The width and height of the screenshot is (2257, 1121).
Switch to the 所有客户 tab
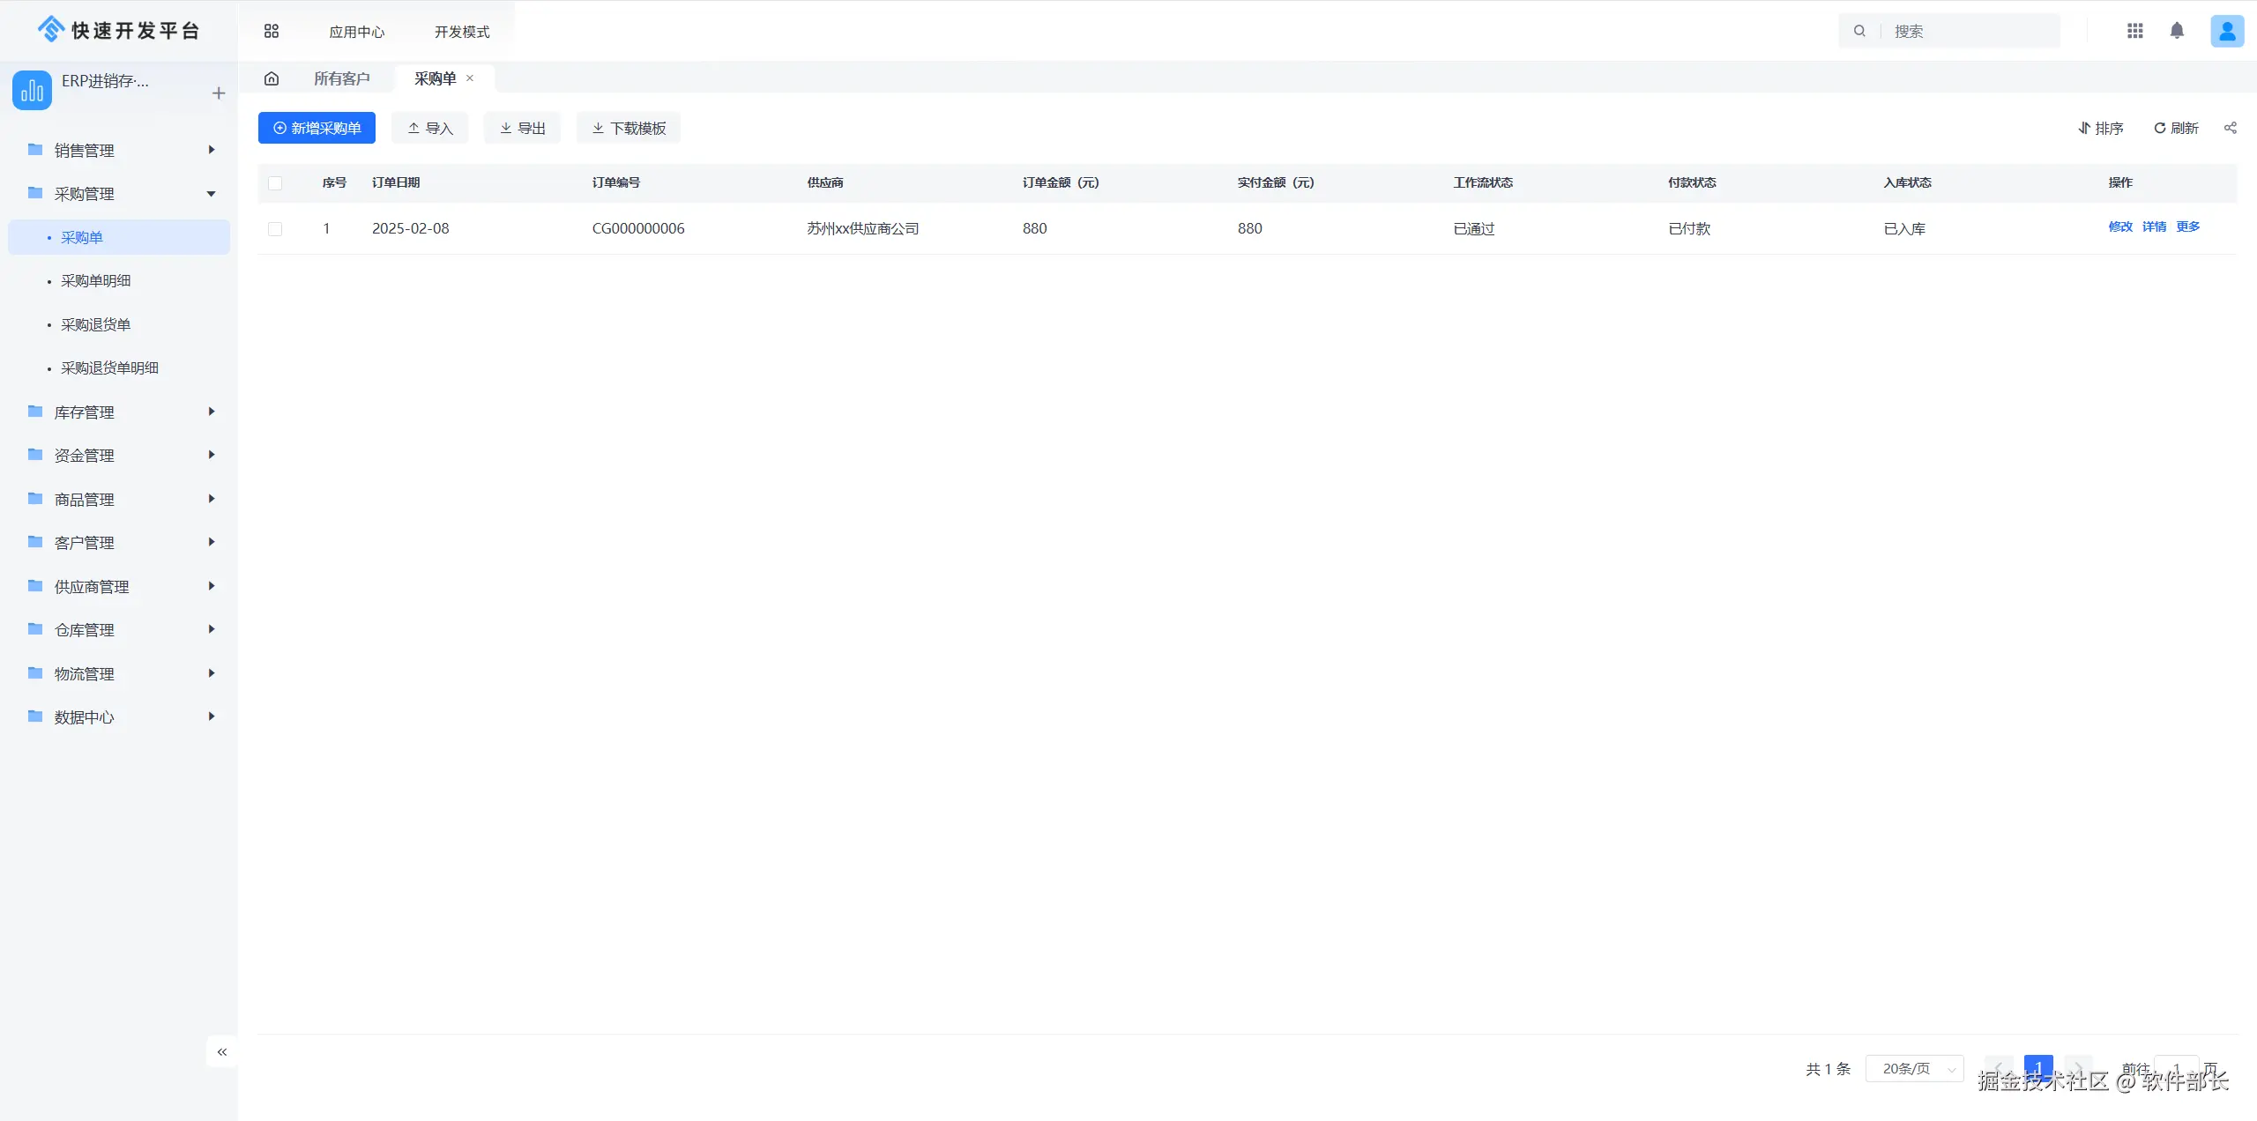click(x=342, y=78)
